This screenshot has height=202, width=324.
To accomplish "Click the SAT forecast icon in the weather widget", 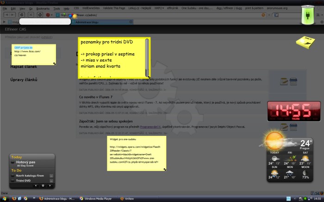I will pyautogui.click(x=305, y=159).
